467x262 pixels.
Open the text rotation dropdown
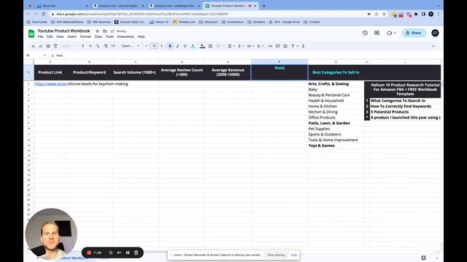[260, 46]
